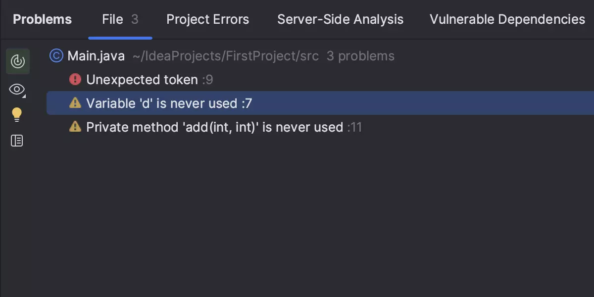Click the '3 problems' summary text

coord(360,56)
